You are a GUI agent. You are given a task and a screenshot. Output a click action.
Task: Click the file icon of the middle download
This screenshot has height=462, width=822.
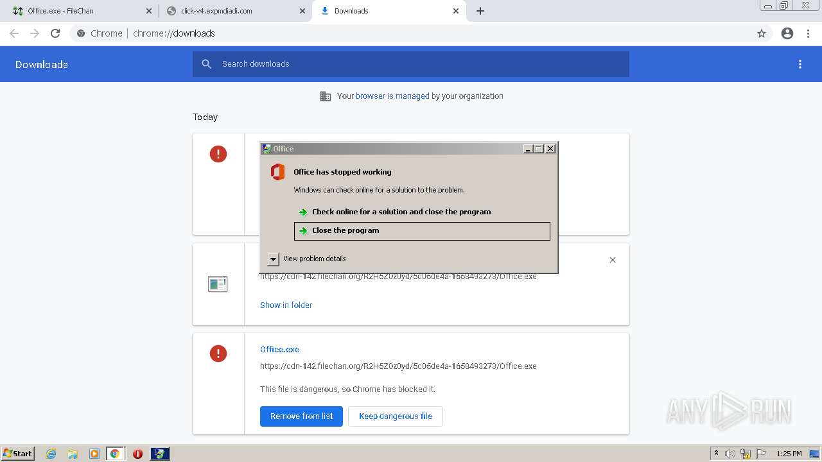click(x=218, y=284)
